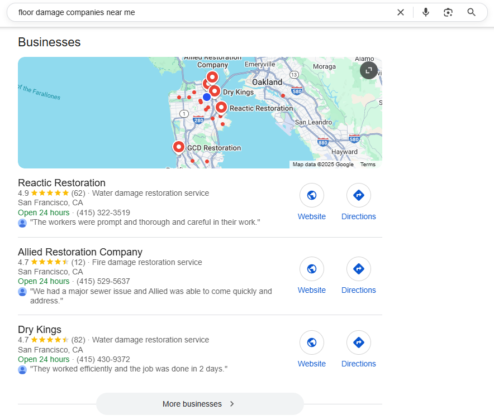This screenshot has height=420, width=494.
Task: Open Reactic Restoration website globe icon
Action: point(312,195)
